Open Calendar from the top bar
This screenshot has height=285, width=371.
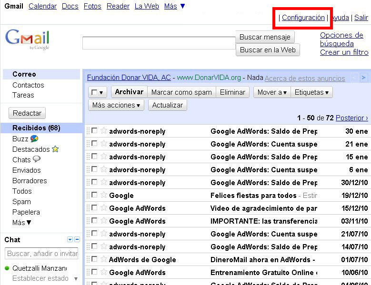click(x=42, y=6)
